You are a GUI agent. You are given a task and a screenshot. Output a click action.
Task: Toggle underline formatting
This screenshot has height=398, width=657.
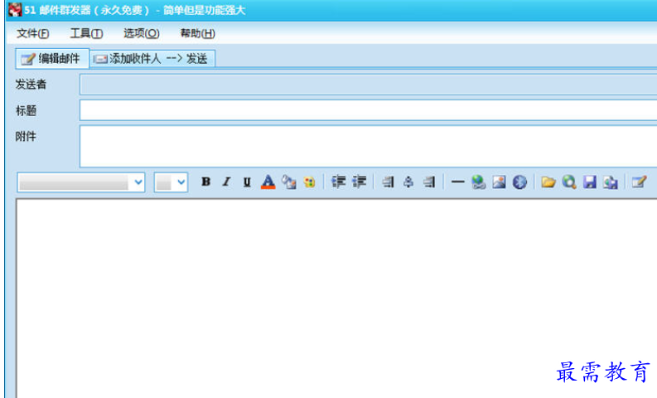pyautogui.click(x=247, y=182)
